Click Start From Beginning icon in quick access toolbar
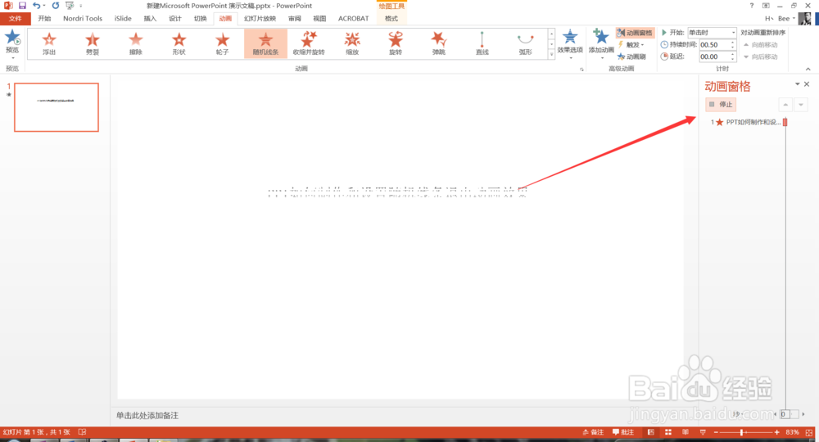The image size is (819, 442). pos(70,5)
